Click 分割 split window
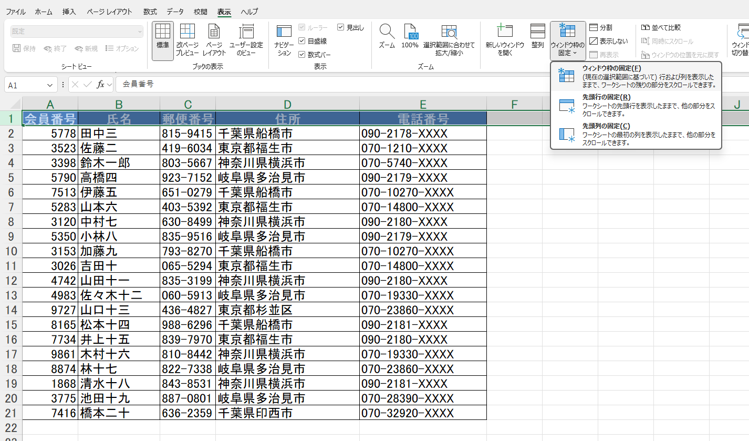This screenshot has width=749, height=441. (x=600, y=27)
